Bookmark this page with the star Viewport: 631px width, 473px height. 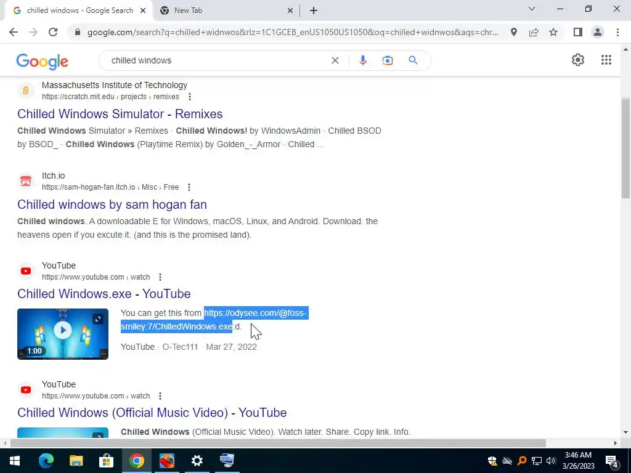[553, 32]
